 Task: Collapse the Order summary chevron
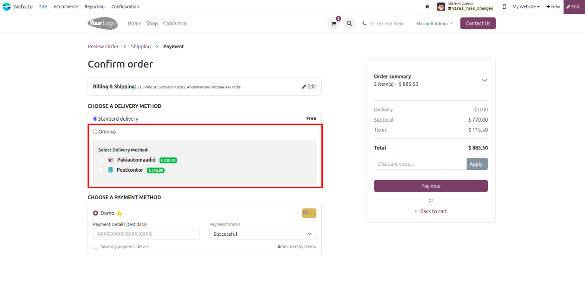click(x=485, y=80)
